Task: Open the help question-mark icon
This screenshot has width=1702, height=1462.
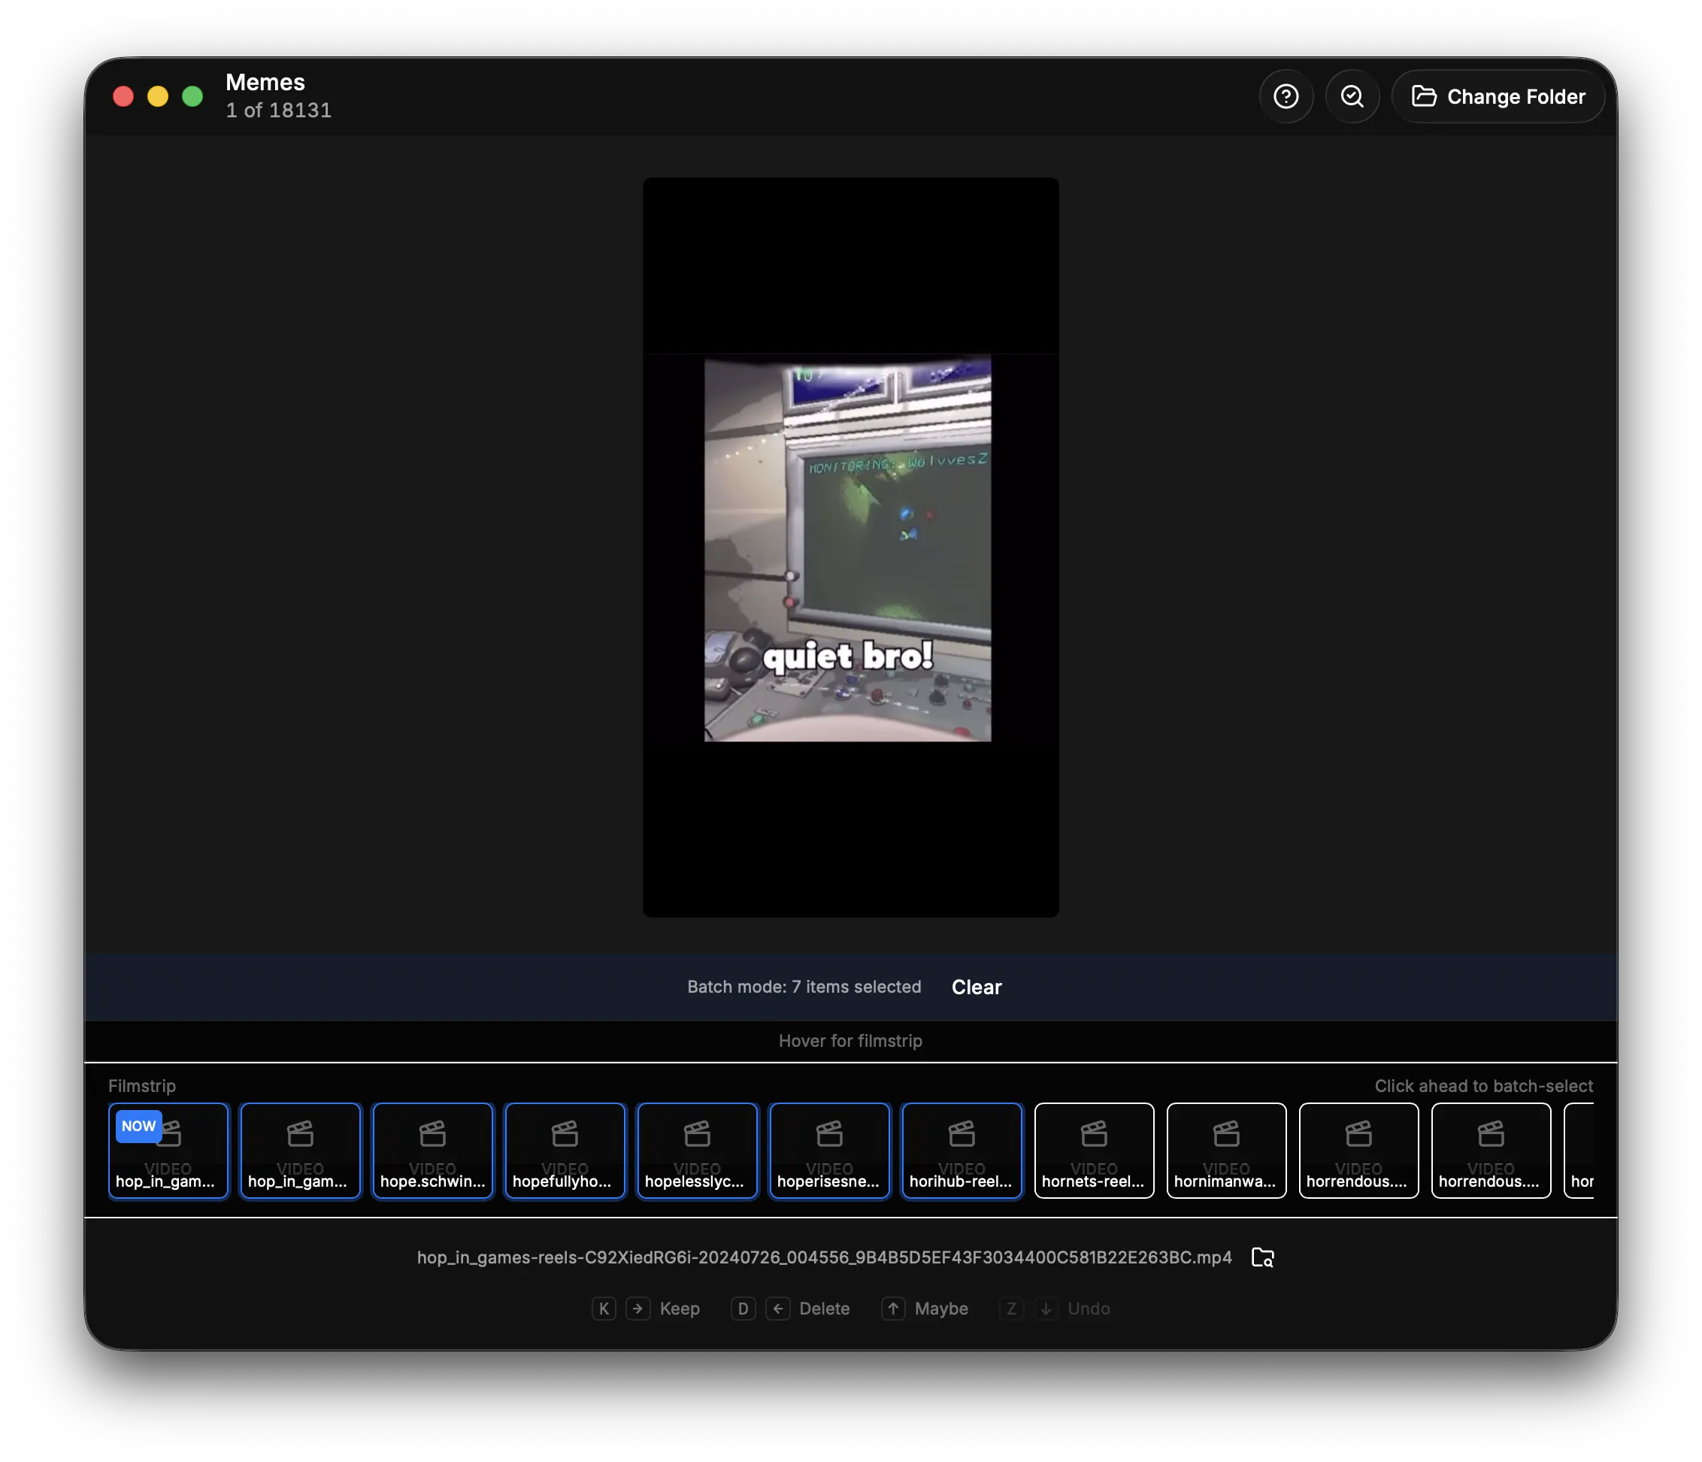Action: coord(1286,96)
